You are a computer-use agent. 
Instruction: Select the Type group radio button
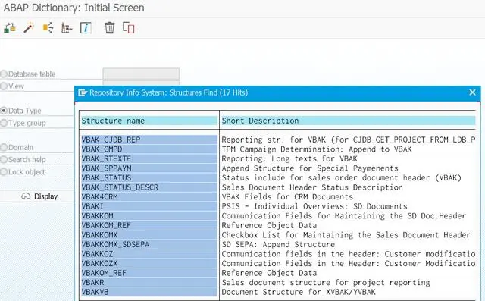click(x=4, y=123)
